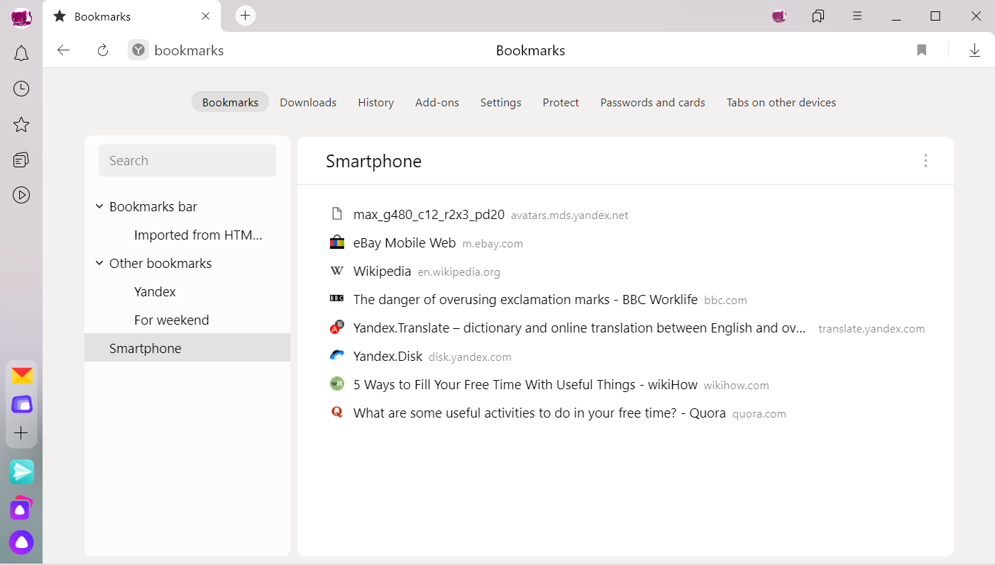Open Yandex Mail envelope icon in sidebar
The height and width of the screenshot is (565, 995).
tap(21, 376)
